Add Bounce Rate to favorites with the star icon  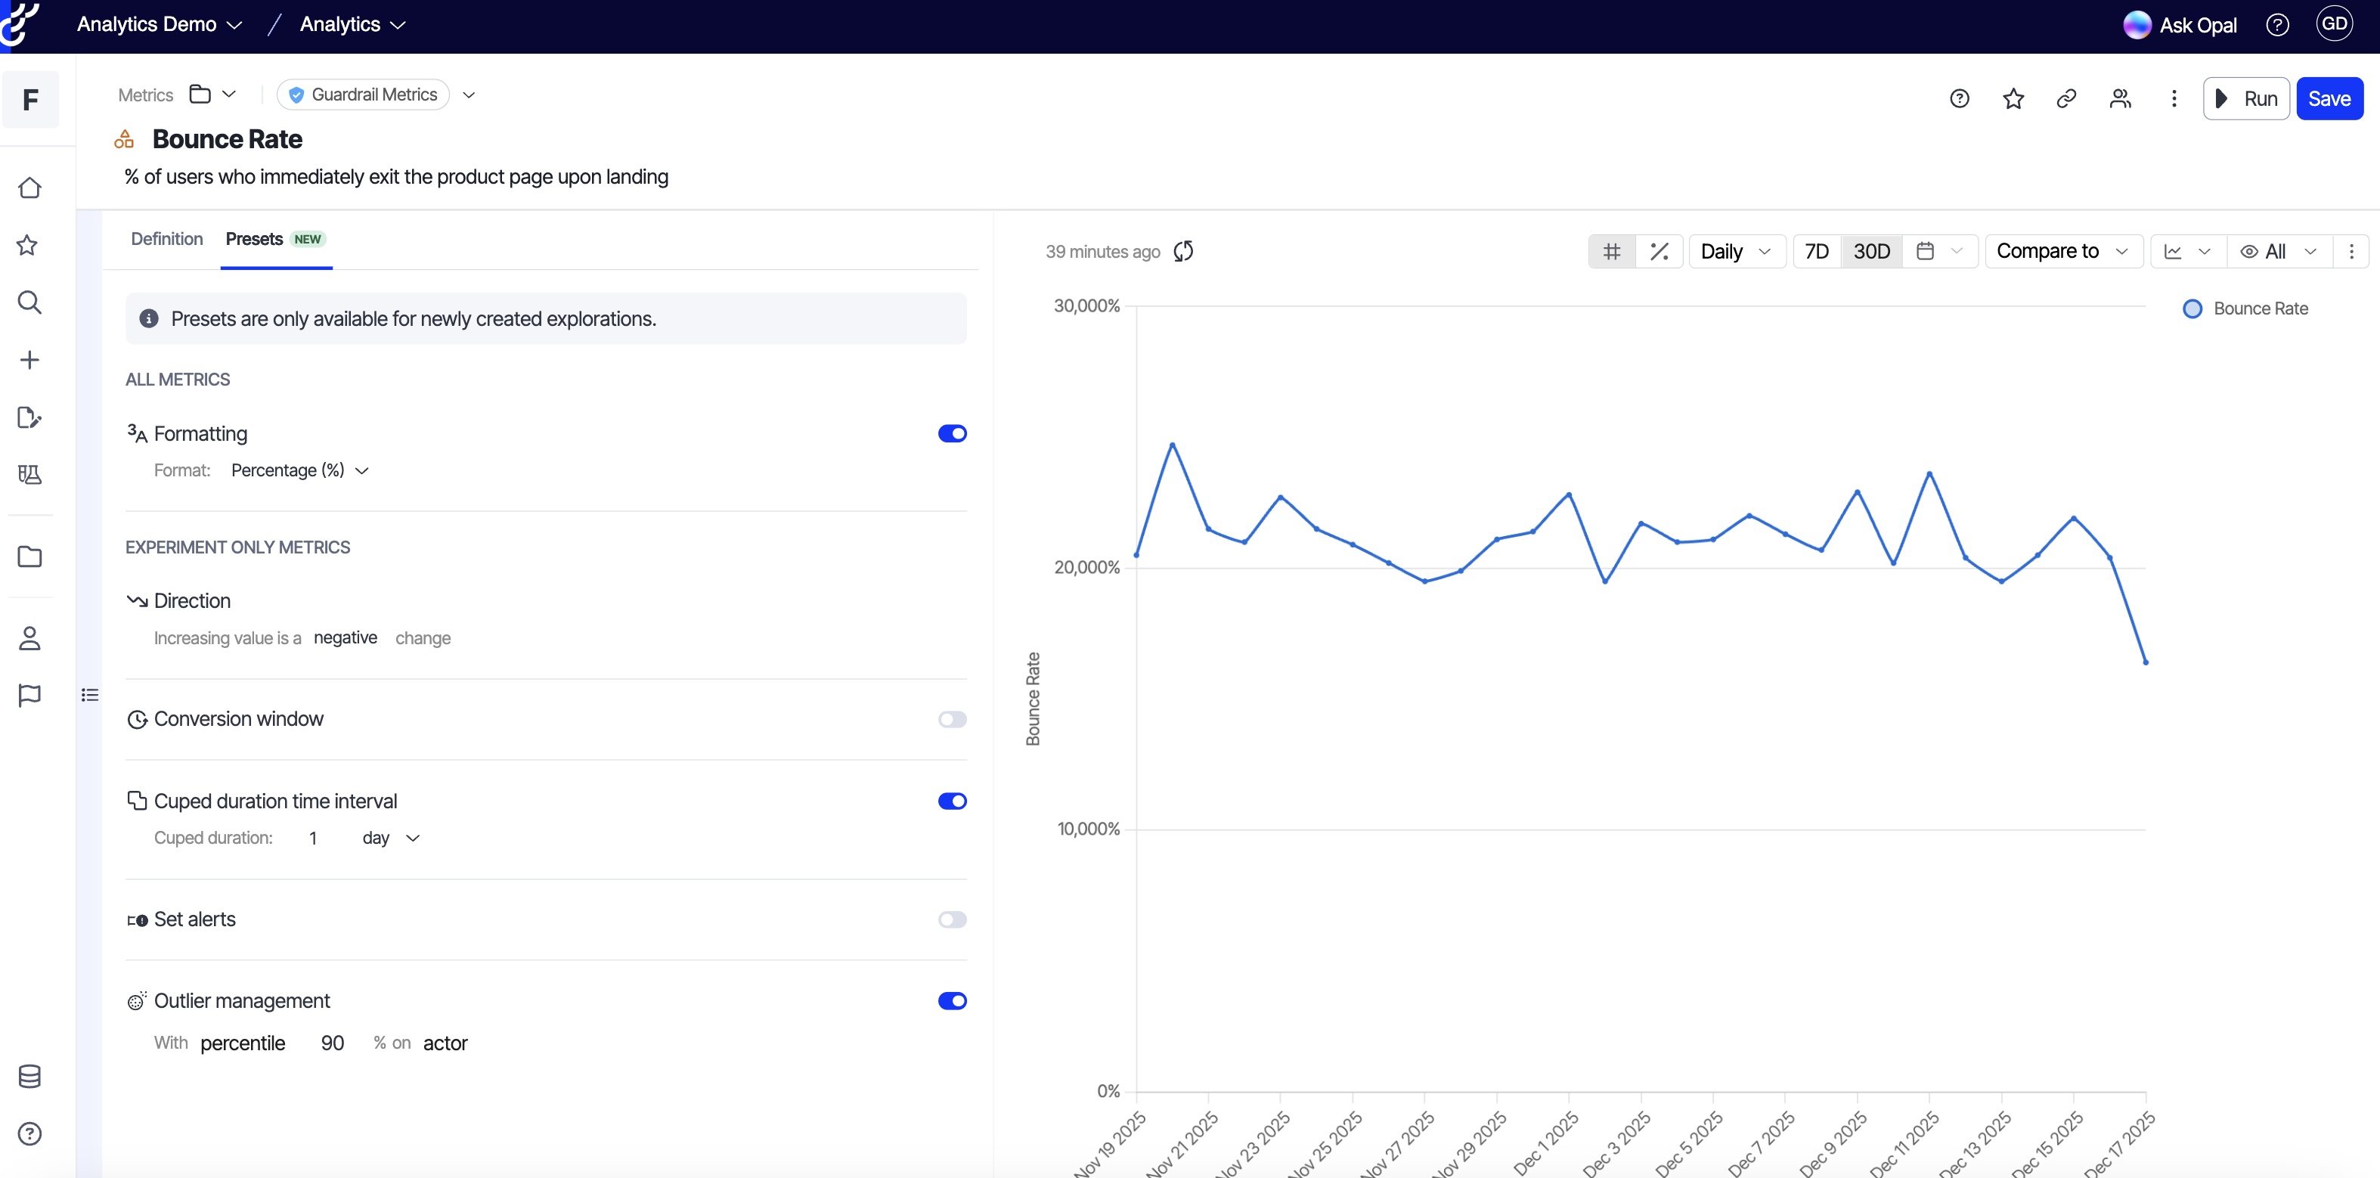tap(2013, 99)
